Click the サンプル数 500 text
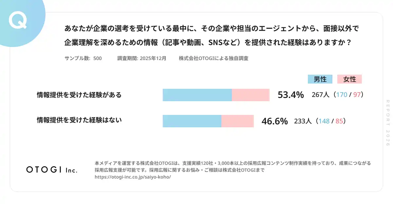 click(83, 58)
